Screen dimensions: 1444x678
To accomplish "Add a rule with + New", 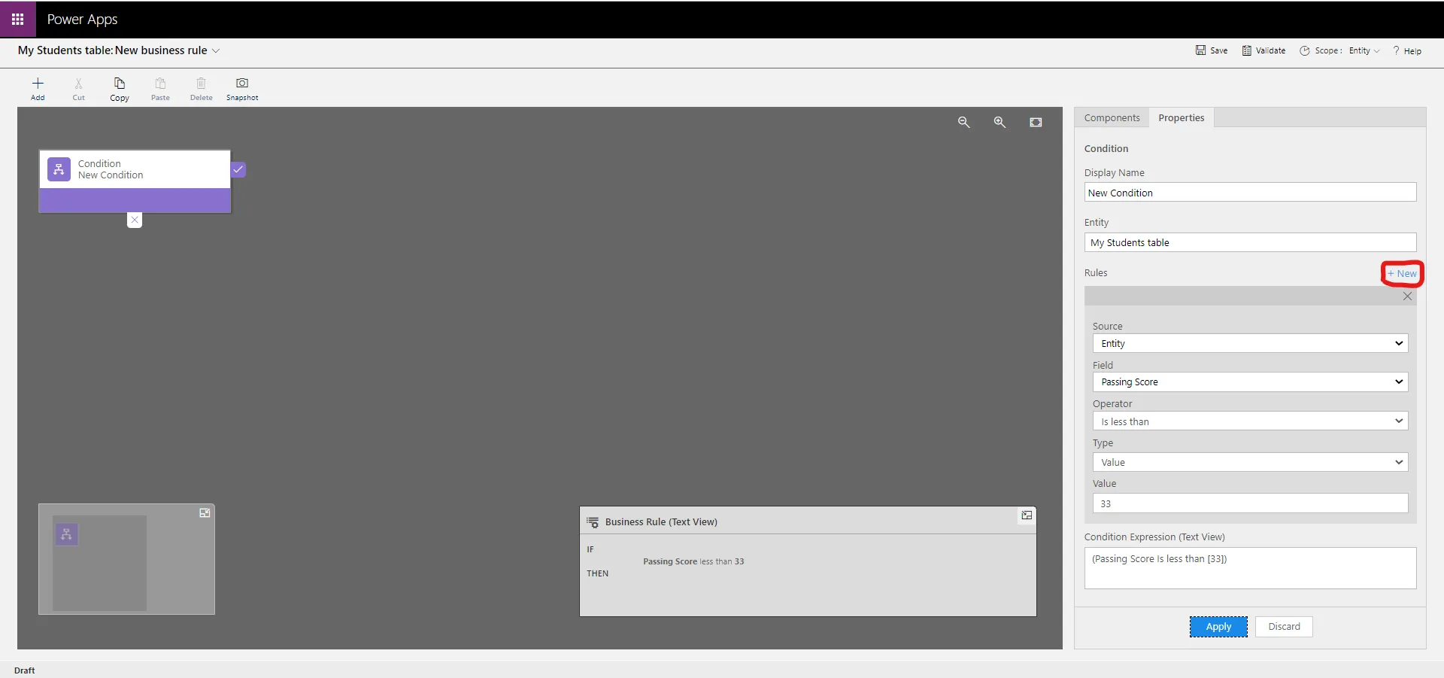I will pyautogui.click(x=1402, y=273).
